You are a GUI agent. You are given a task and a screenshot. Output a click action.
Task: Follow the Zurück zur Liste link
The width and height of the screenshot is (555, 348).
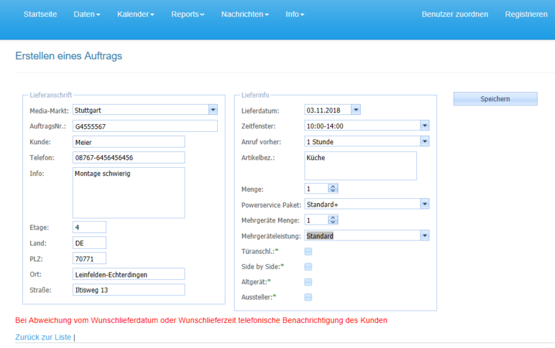[x=43, y=337]
